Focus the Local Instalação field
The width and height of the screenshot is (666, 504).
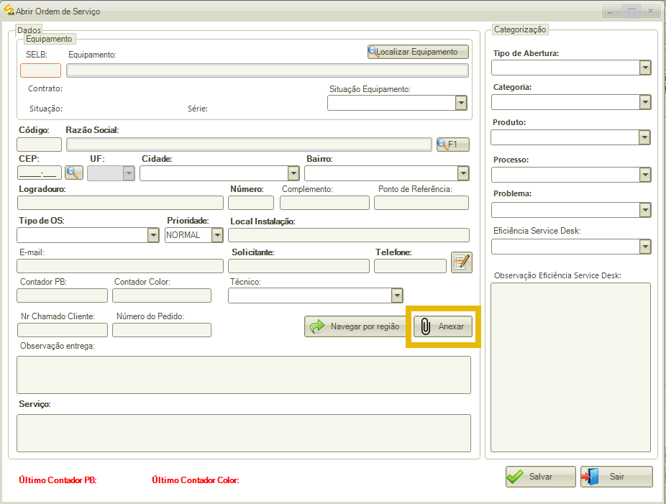click(x=349, y=235)
